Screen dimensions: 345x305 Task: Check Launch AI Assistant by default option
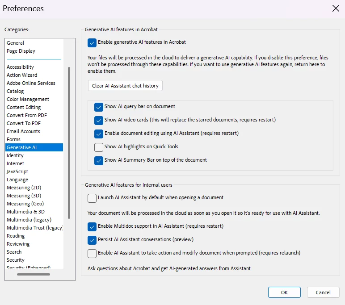92,198
